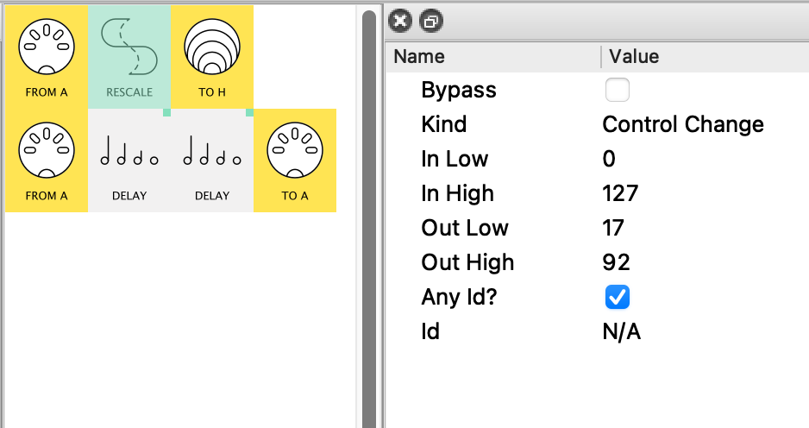
Task: Close the properties panel
Action: (400, 21)
